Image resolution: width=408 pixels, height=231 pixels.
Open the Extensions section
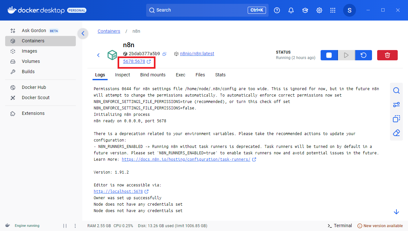click(x=40, y=114)
